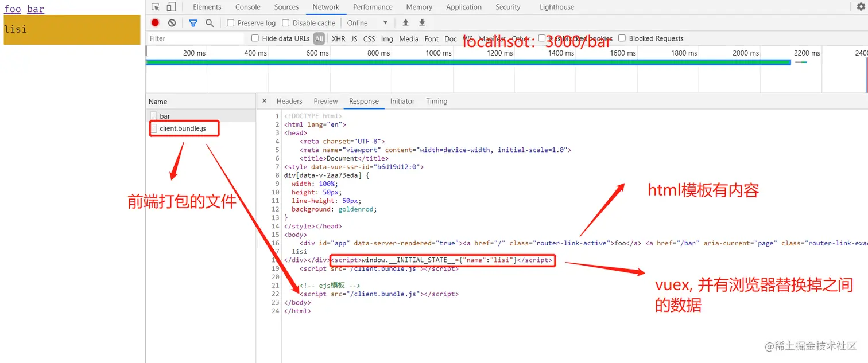Open the Timing tab
The width and height of the screenshot is (868, 363).
(x=437, y=101)
